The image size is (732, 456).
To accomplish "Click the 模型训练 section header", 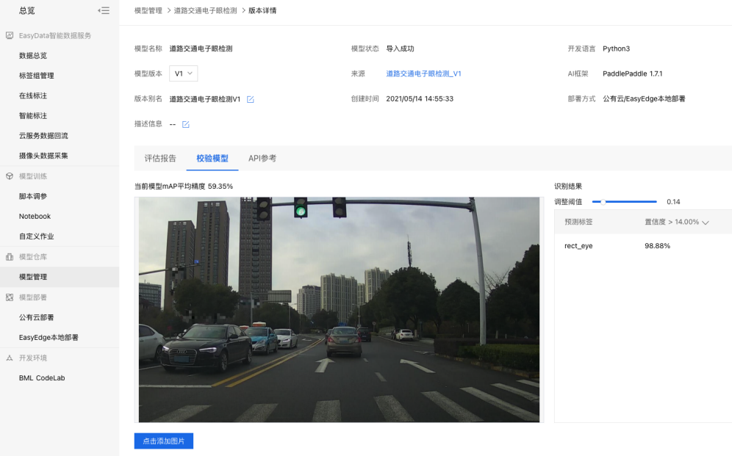I will (x=32, y=176).
